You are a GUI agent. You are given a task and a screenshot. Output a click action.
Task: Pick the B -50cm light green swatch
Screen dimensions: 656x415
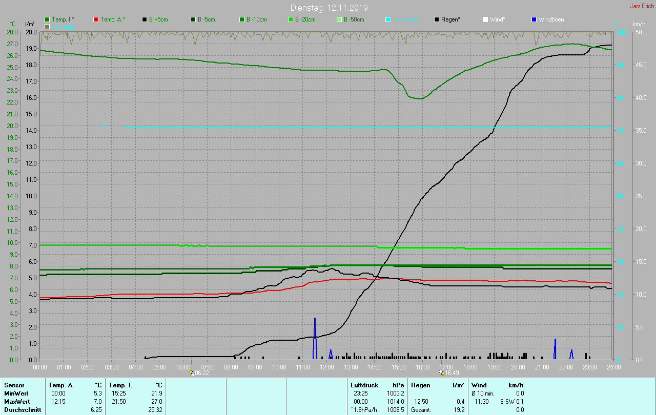[x=339, y=19]
